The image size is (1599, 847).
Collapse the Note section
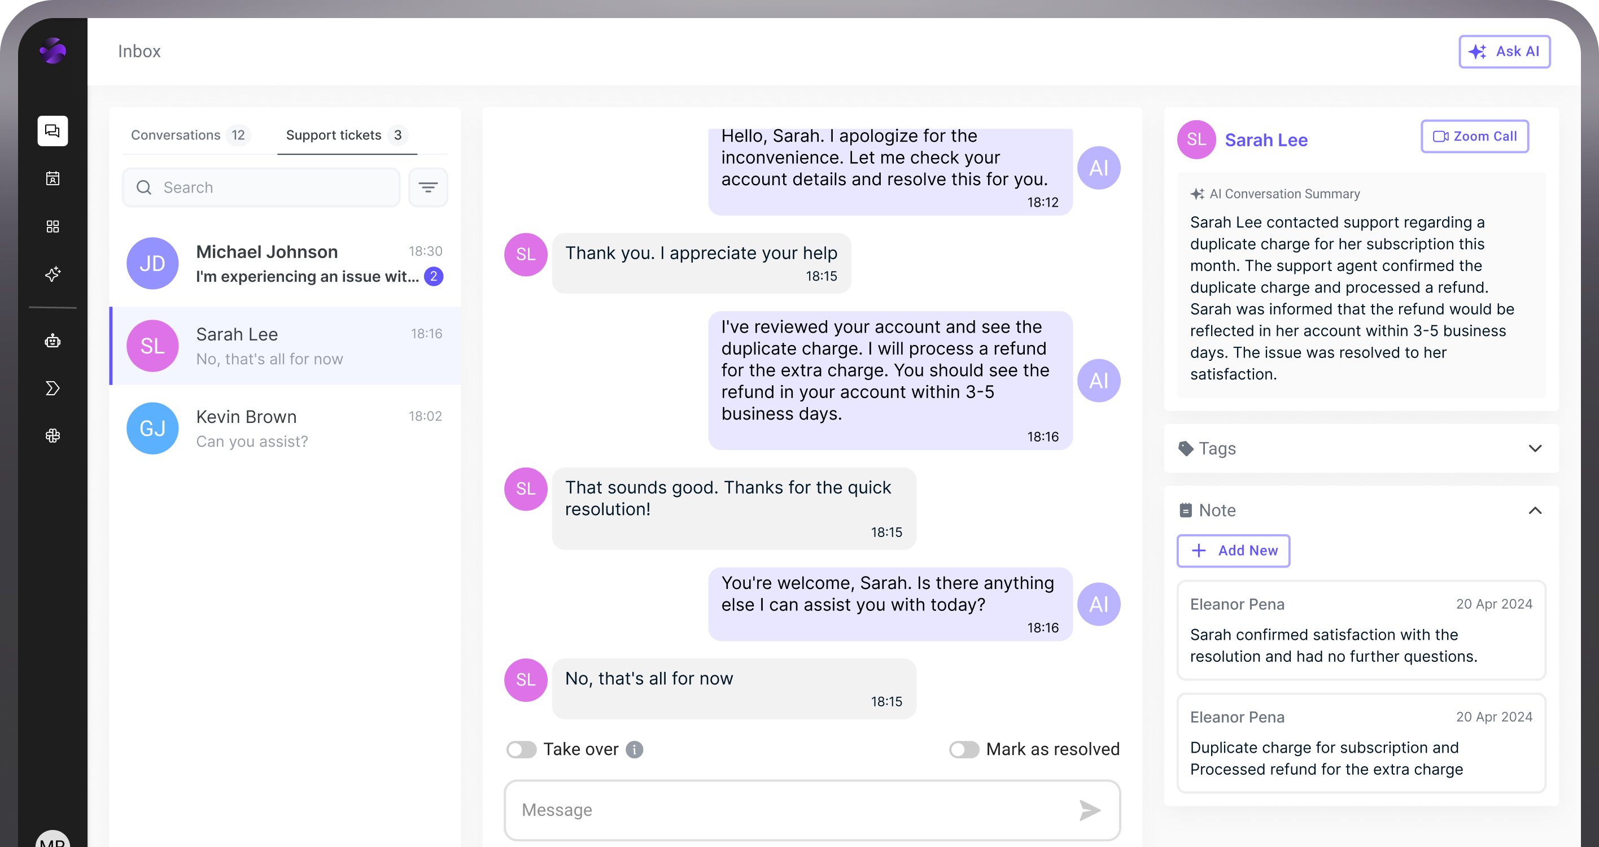pyautogui.click(x=1536, y=510)
